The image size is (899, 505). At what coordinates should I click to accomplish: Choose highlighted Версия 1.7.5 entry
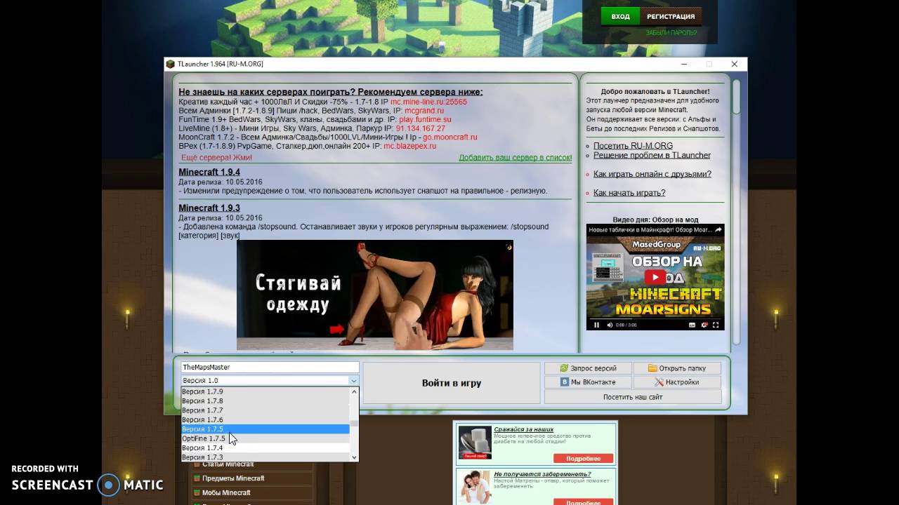265,429
